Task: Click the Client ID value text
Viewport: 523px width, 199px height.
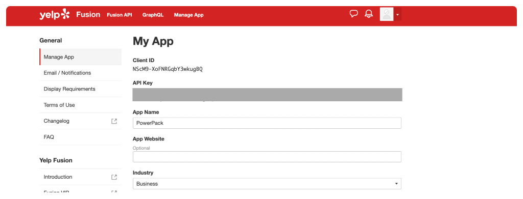Action: 168,69
